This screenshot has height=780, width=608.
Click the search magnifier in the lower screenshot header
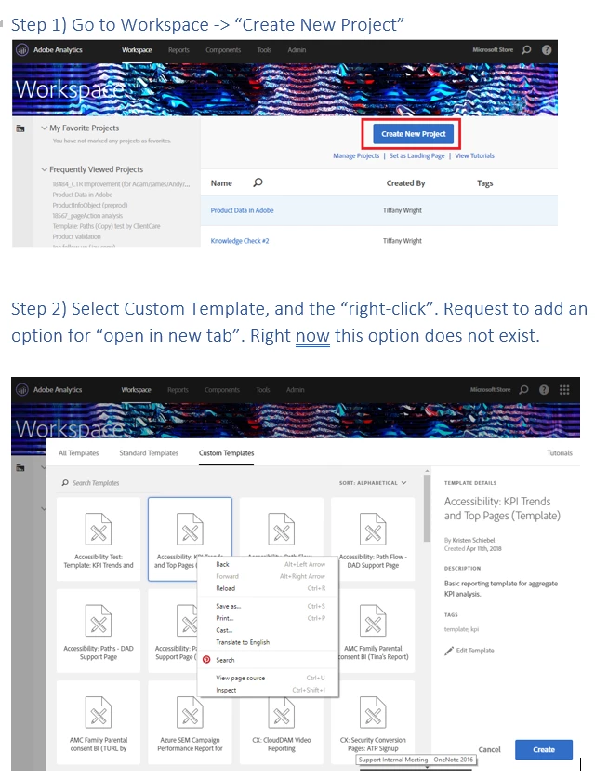point(523,389)
